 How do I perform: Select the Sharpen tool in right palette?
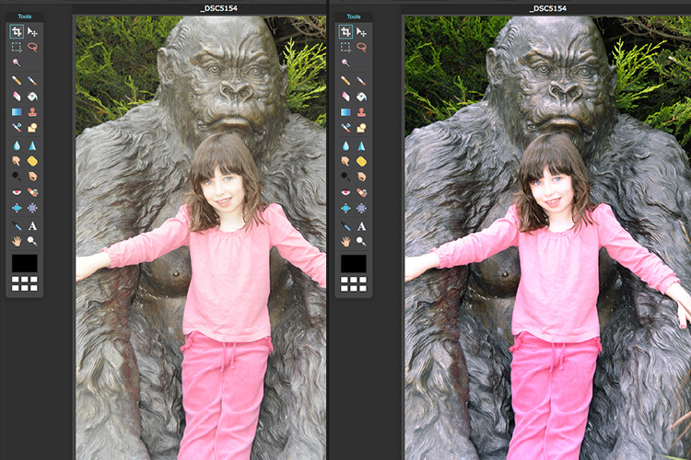(x=361, y=145)
